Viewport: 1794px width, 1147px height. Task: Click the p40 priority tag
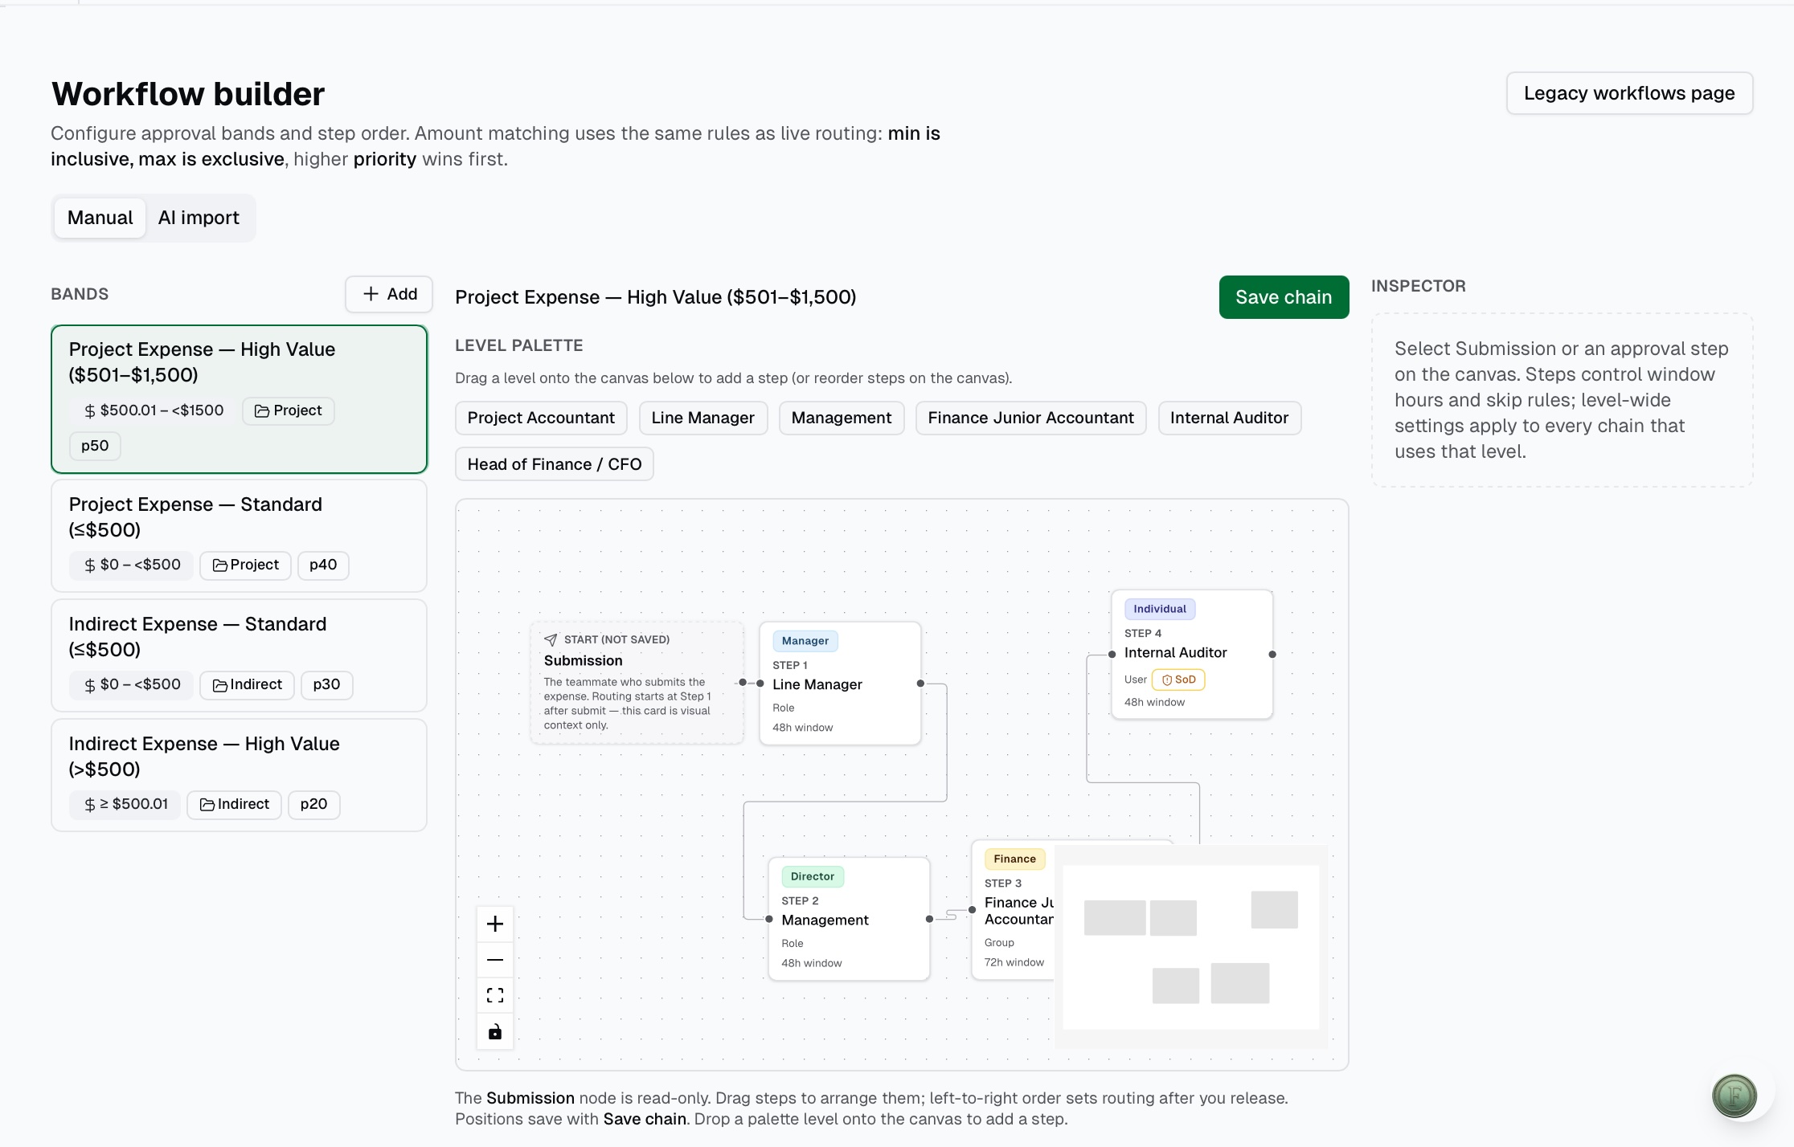click(x=323, y=565)
